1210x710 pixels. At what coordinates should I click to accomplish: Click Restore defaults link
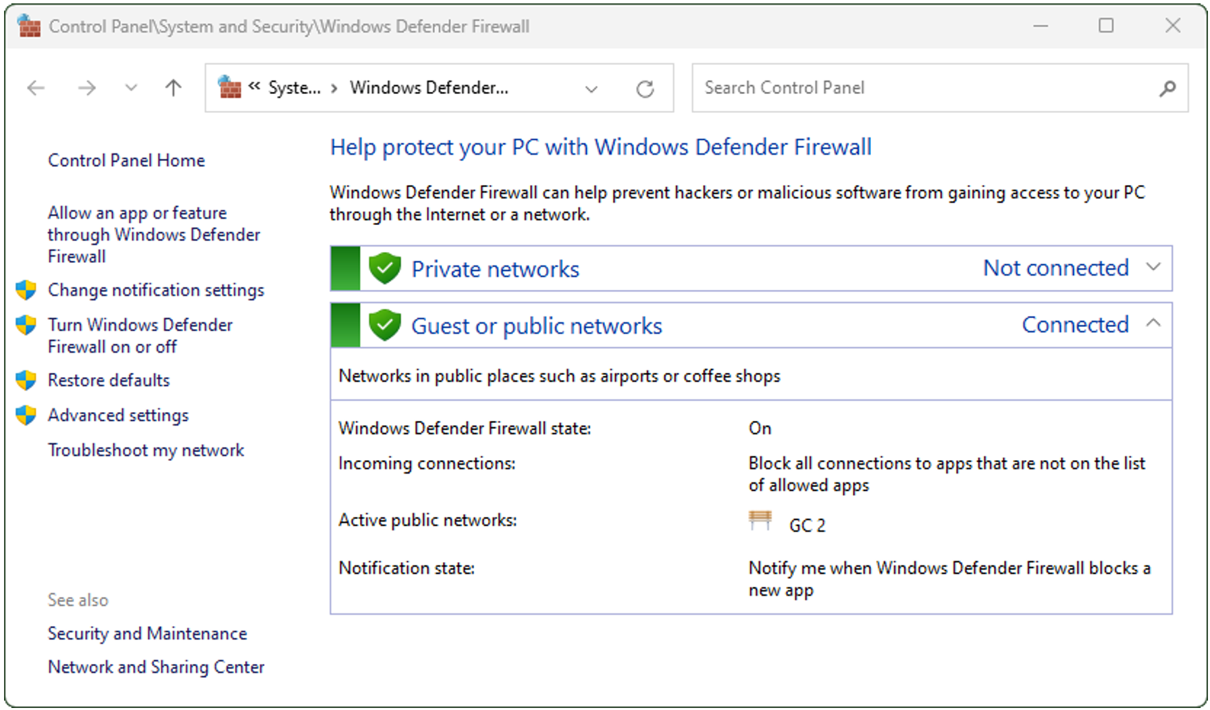pos(109,380)
